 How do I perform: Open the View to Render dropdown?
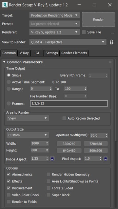(68, 42)
